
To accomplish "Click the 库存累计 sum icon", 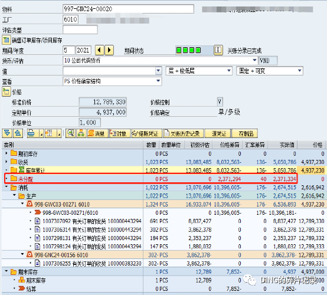I will (x=21, y=170).
